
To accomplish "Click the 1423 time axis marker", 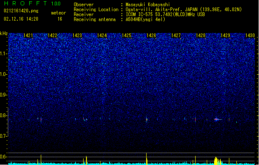I will 77,35.
